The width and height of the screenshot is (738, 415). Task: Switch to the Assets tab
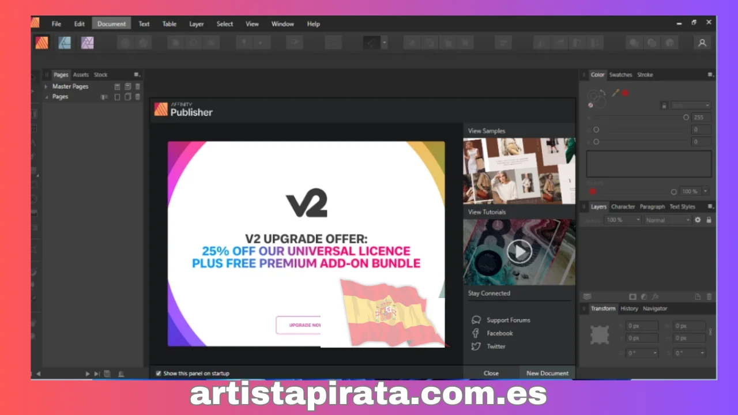coord(81,74)
